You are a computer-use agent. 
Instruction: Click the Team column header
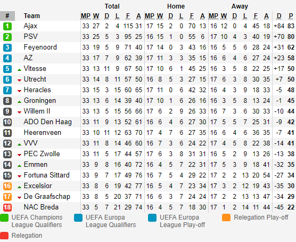tap(32, 16)
